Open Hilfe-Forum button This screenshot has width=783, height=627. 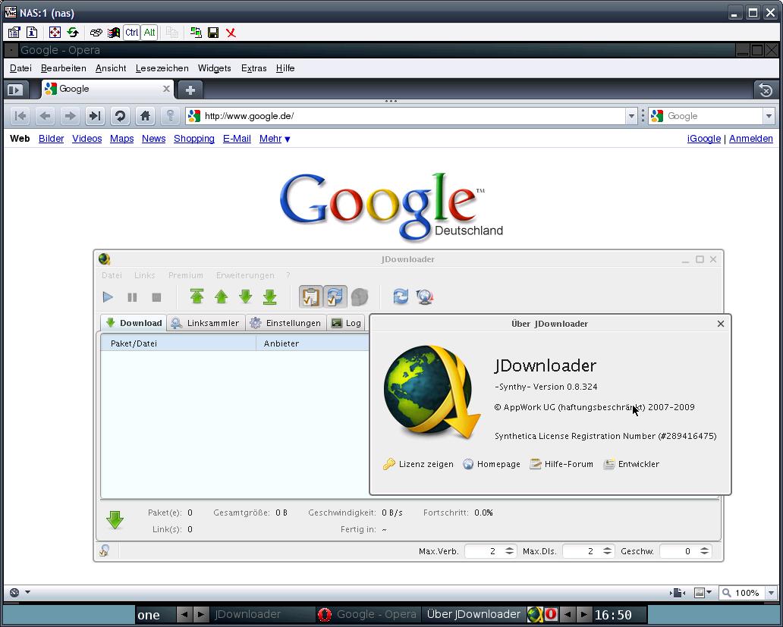point(561,465)
